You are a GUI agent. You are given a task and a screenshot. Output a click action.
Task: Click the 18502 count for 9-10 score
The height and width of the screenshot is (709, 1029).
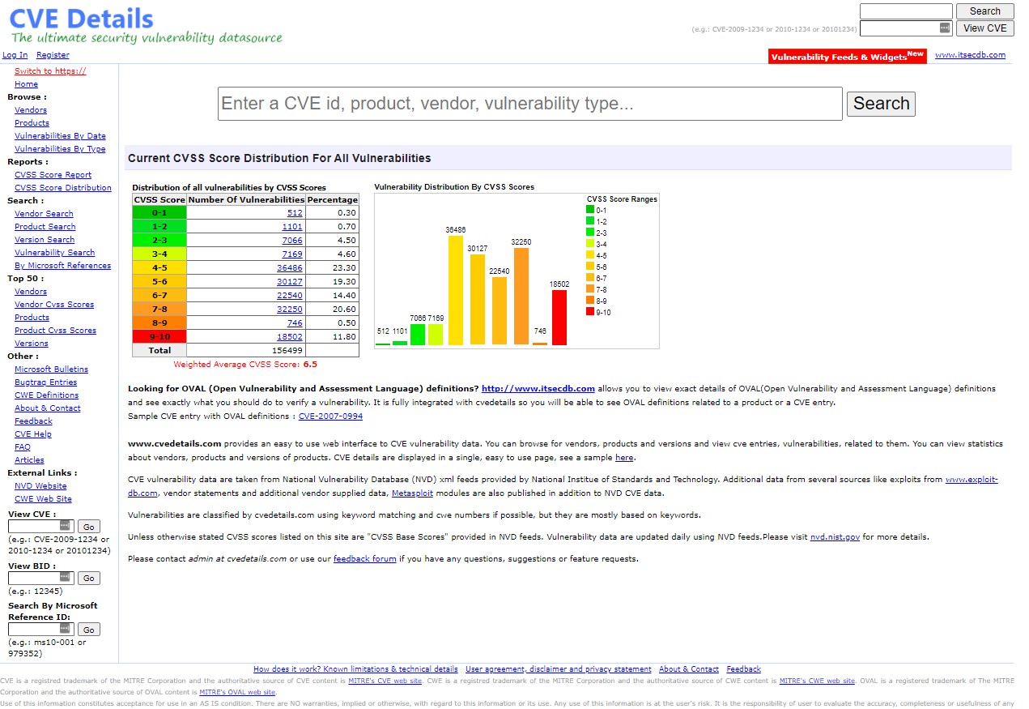click(289, 336)
